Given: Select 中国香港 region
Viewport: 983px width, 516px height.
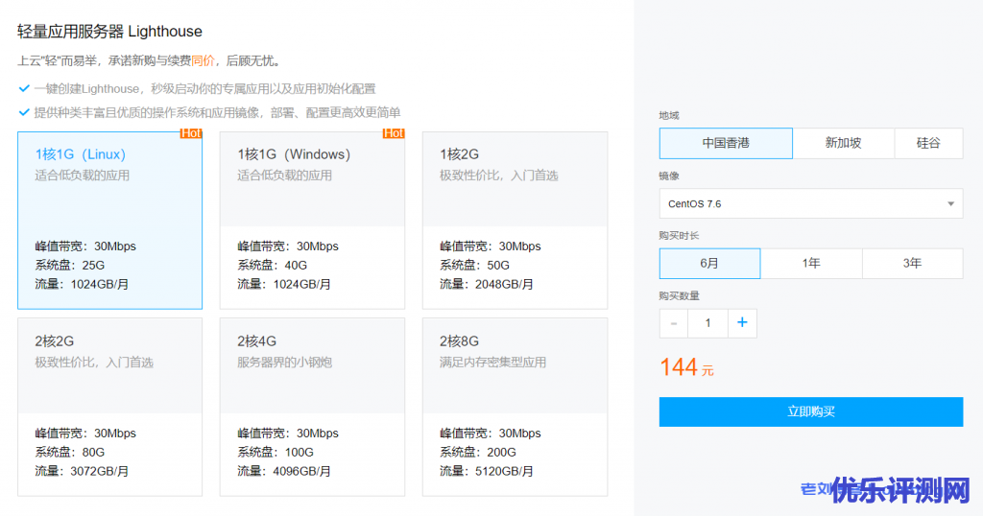Looking at the screenshot, I should click(726, 143).
